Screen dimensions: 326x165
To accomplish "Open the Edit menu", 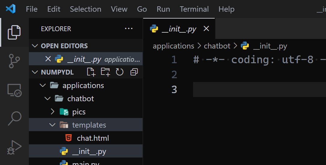I will (54, 9).
